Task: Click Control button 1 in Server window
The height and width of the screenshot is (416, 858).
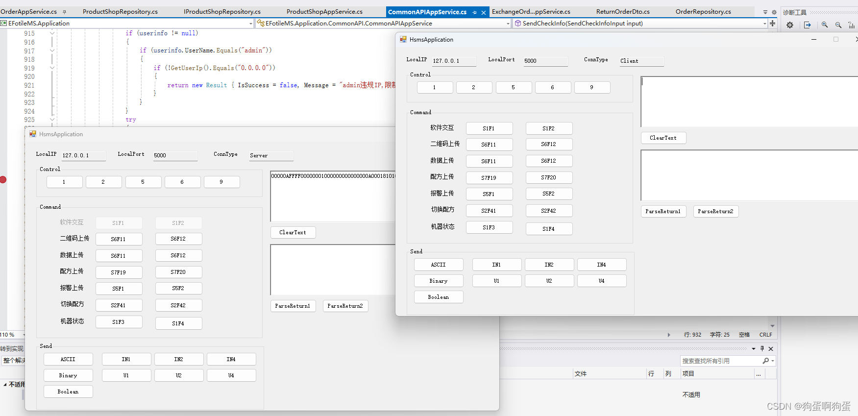Action: [x=64, y=182]
